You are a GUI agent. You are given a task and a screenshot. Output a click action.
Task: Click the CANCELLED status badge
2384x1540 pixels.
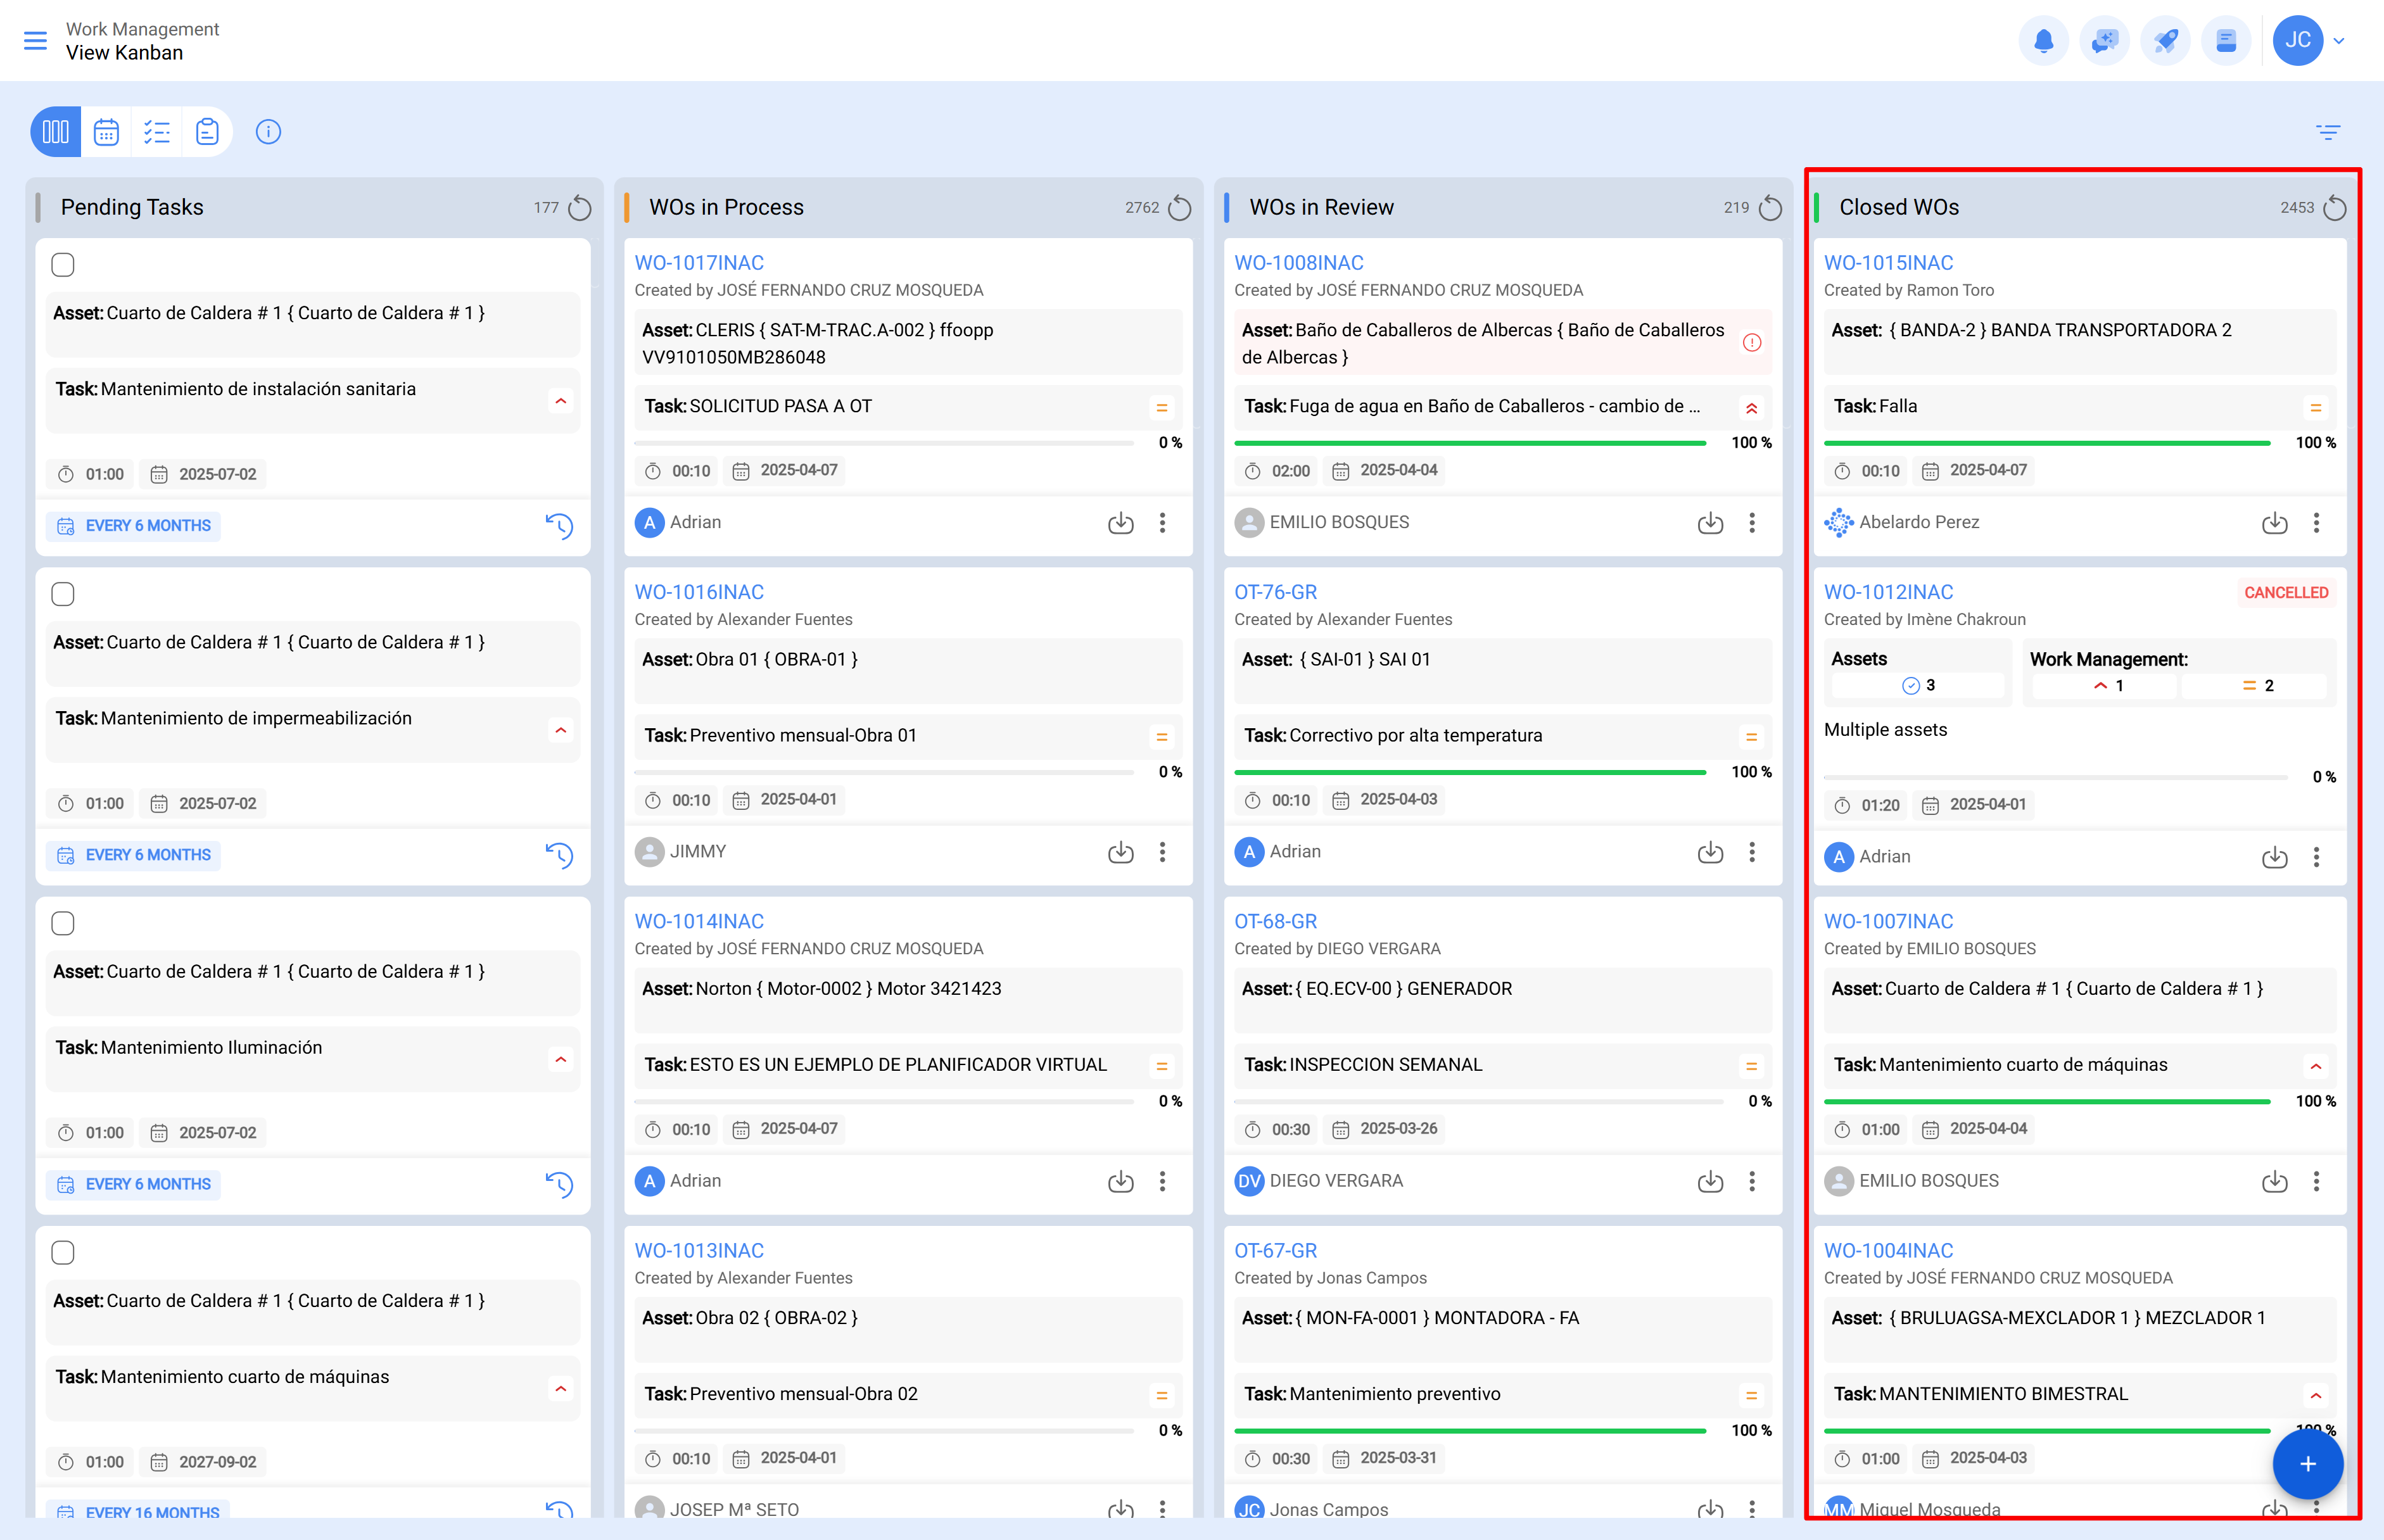[x=2286, y=593]
